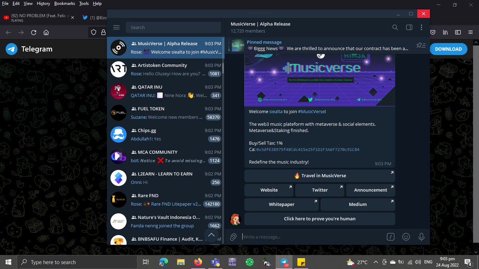Toggle the Firefox sidebar view
The image size is (479, 269).
coord(458,32)
